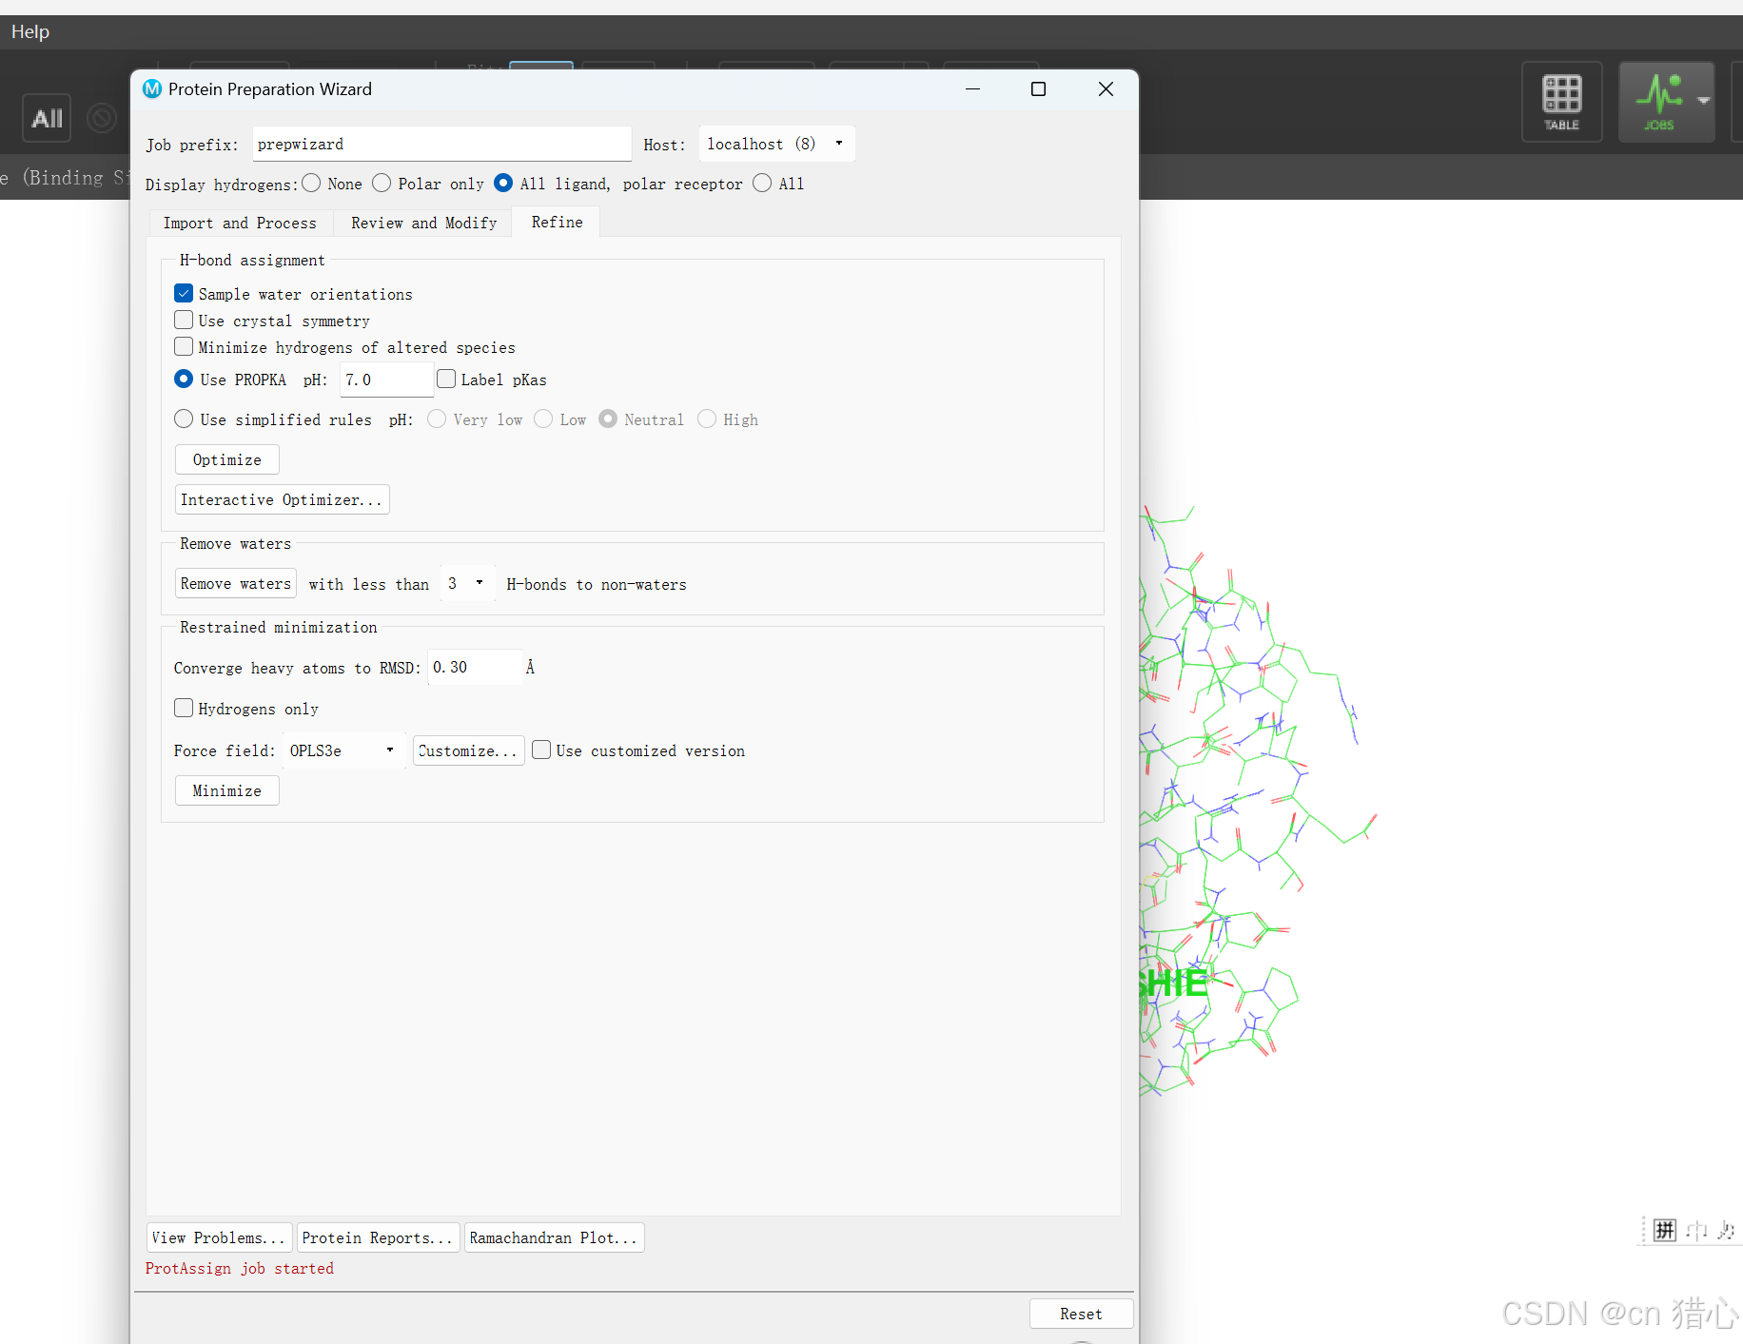The image size is (1743, 1344).
Task: Click the Remove waters button
Action: (235, 583)
